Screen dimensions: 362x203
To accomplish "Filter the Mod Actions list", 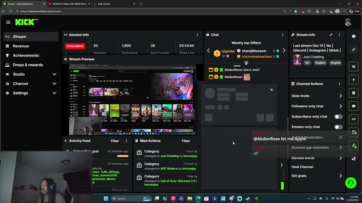I will (186, 141).
